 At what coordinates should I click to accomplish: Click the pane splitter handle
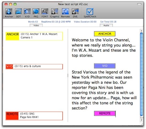68,76
